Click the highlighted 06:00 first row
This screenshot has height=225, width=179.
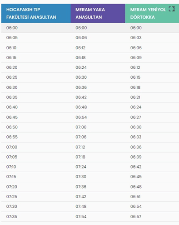pos(90,28)
